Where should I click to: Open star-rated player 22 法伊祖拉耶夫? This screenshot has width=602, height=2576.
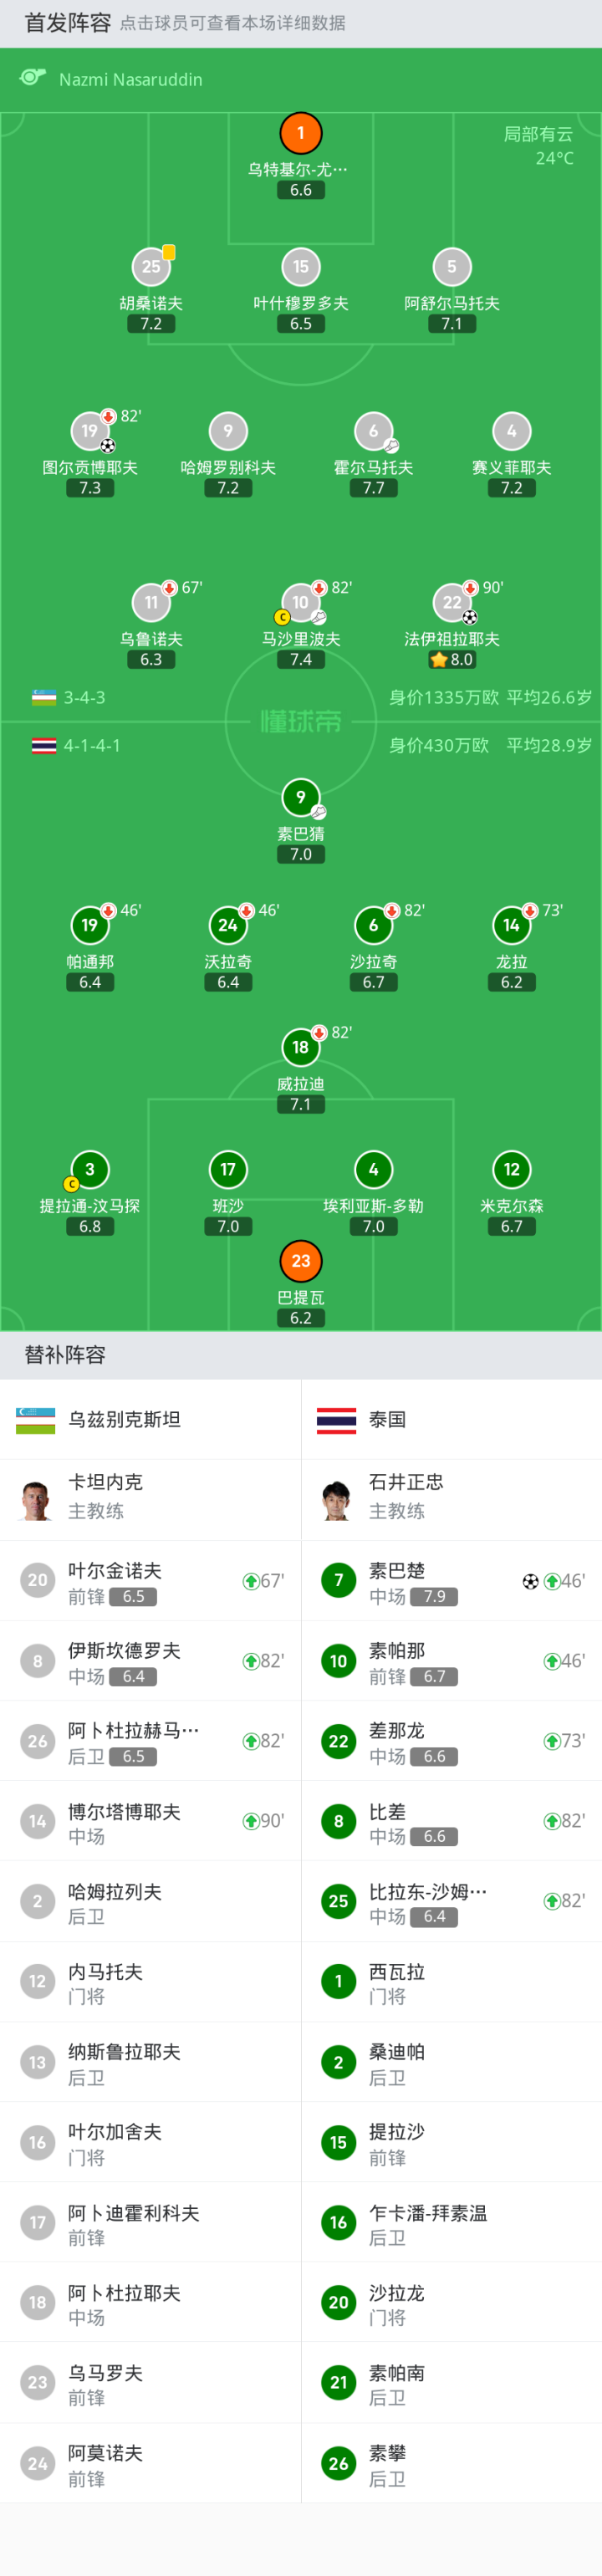pos(452,603)
